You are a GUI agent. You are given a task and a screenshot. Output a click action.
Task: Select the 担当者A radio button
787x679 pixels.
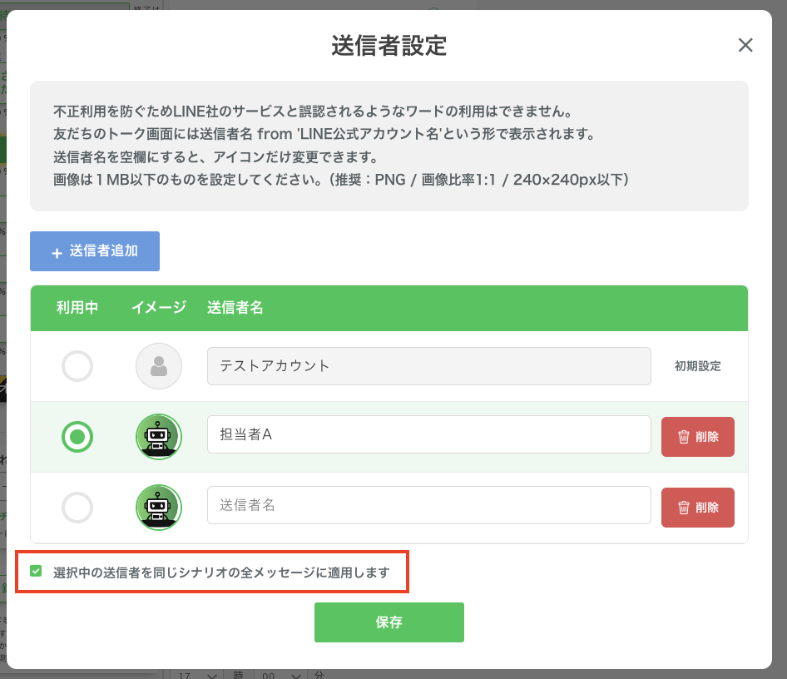(x=77, y=436)
